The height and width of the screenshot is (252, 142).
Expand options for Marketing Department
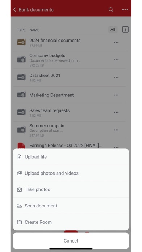click(x=116, y=95)
